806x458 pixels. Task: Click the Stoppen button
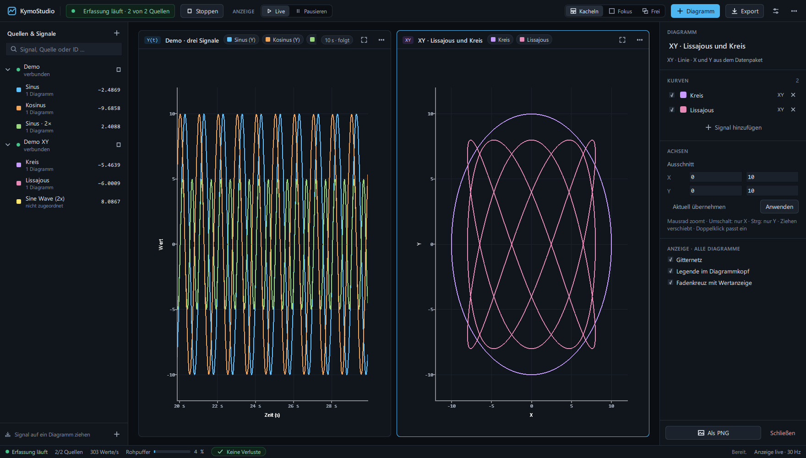coord(202,11)
